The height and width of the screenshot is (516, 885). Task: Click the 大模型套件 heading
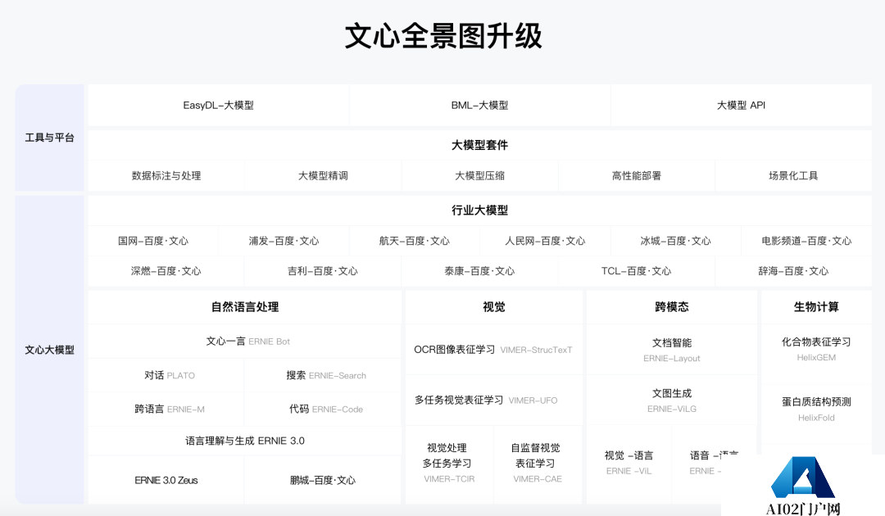[x=479, y=145]
